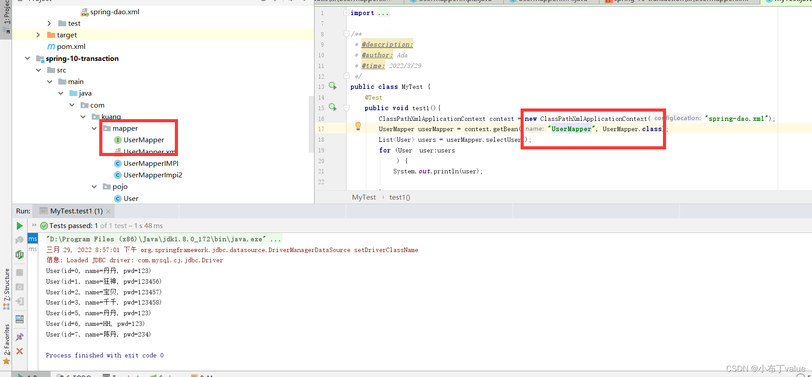Expand the hidden test toolbar chevrons

(x=34, y=225)
